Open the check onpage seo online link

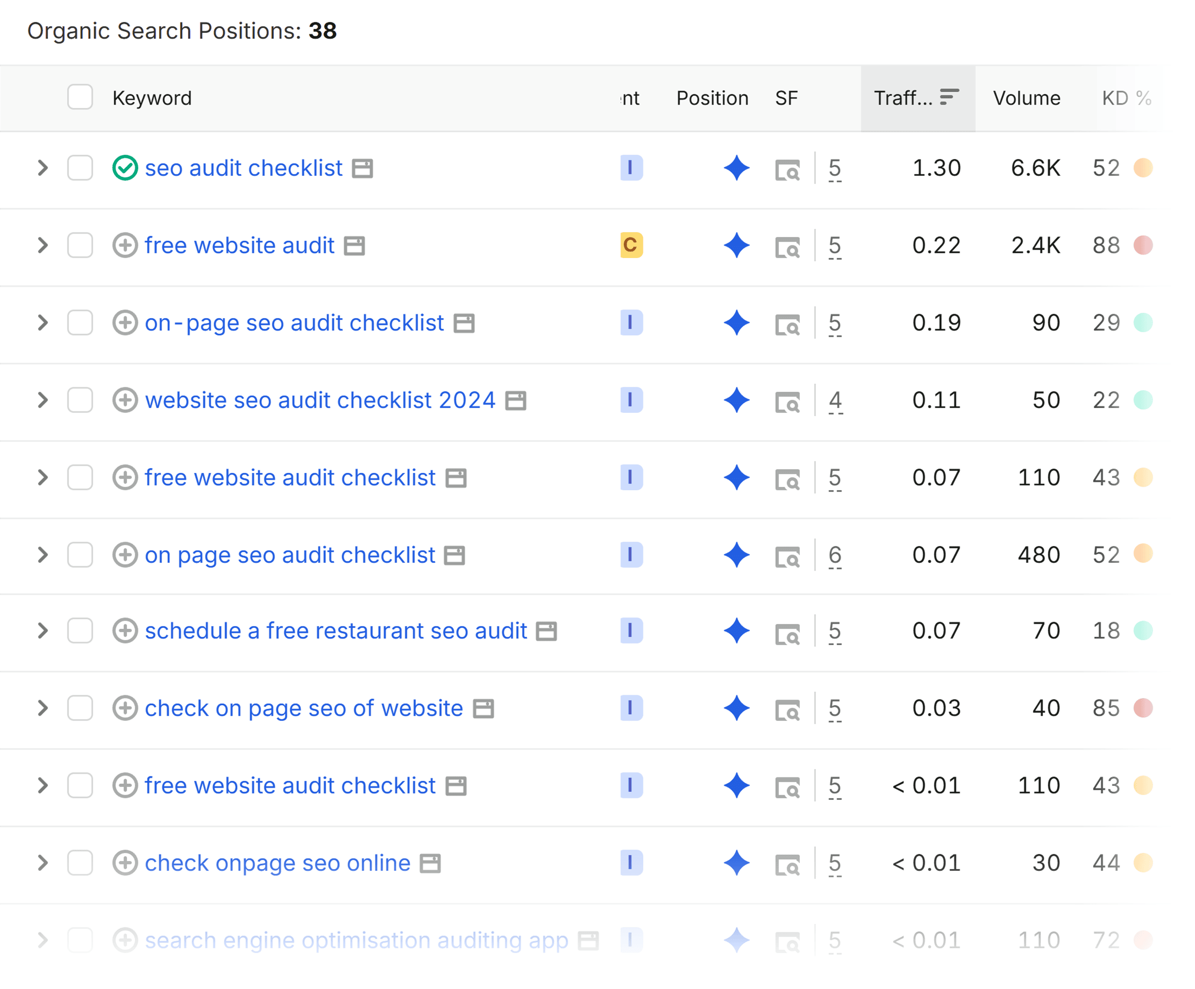pos(278,863)
